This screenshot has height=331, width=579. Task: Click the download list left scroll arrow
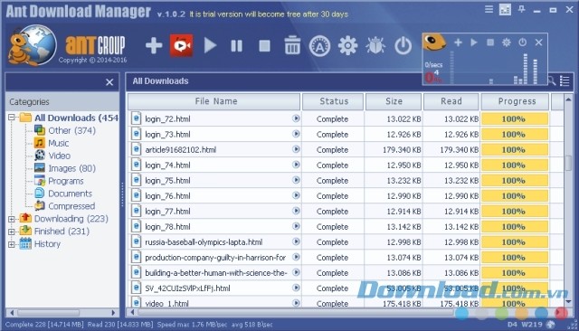coord(133,313)
